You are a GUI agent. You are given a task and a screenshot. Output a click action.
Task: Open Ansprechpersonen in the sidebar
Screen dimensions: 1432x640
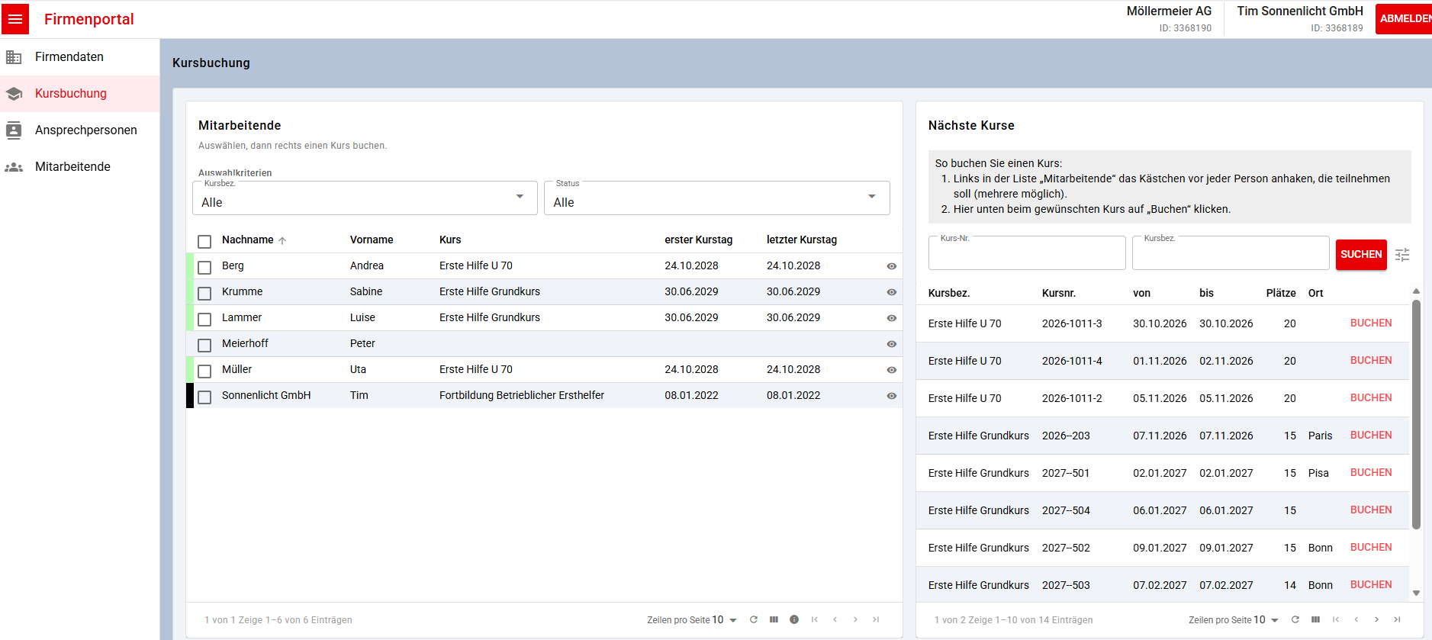(79, 130)
